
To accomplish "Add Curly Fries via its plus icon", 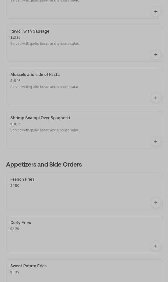I will [x=156, y=246].
